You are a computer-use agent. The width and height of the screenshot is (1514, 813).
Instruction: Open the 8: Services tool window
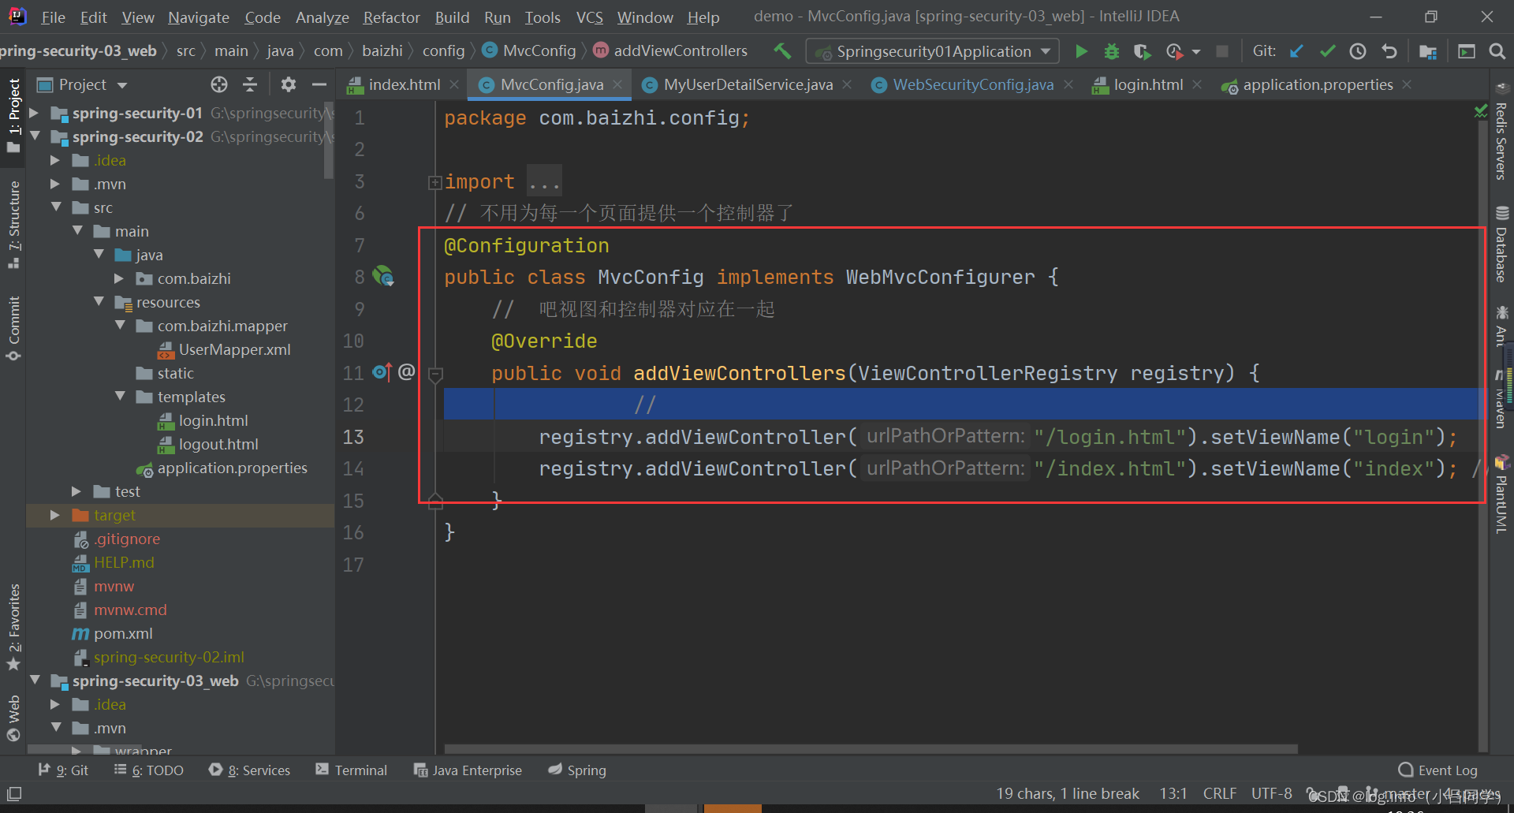click(250, 770)
